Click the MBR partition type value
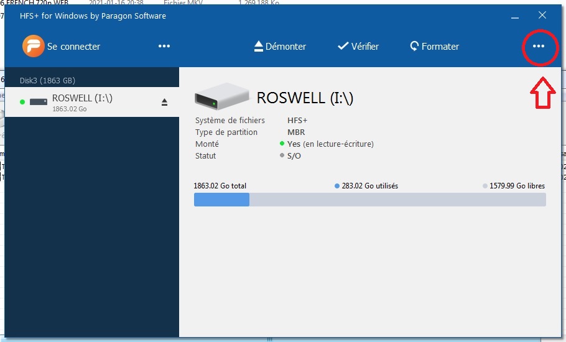Viewport: 566px width, 342px height. coord(296,132)
